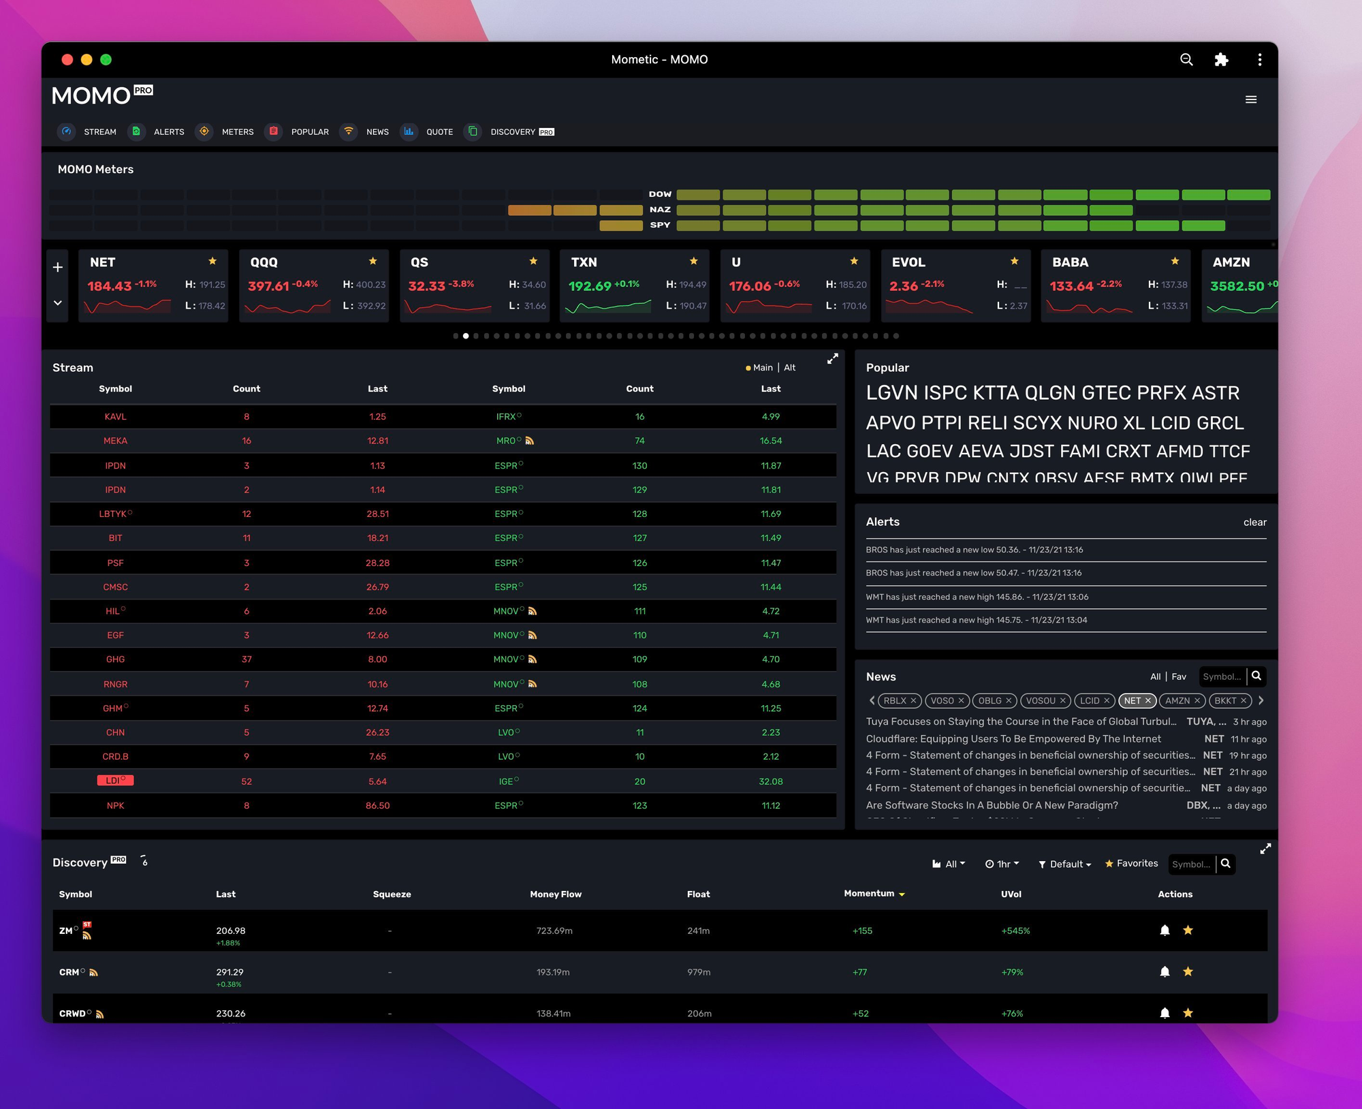Open the Default filter dropdown
Screen dimensions: 1362x1109
[x=1065, y=864]
